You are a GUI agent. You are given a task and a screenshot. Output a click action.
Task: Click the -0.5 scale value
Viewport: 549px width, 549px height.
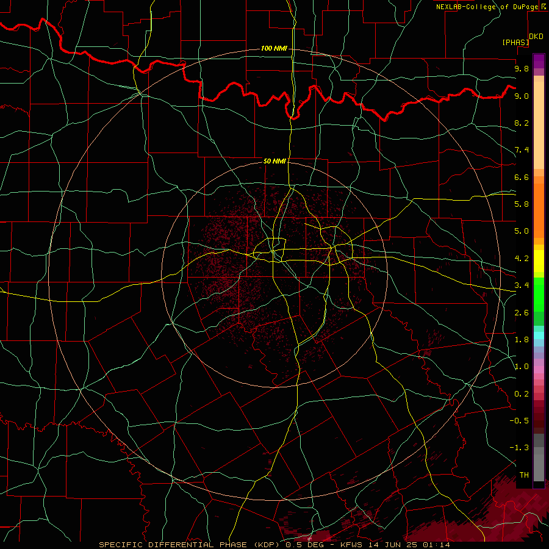pos(519,421)
